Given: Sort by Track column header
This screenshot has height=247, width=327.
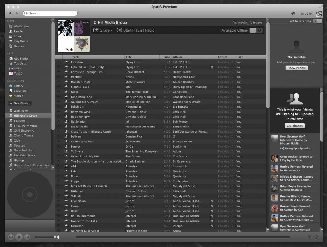Looking at the screenshot, I should pos(97,57).
